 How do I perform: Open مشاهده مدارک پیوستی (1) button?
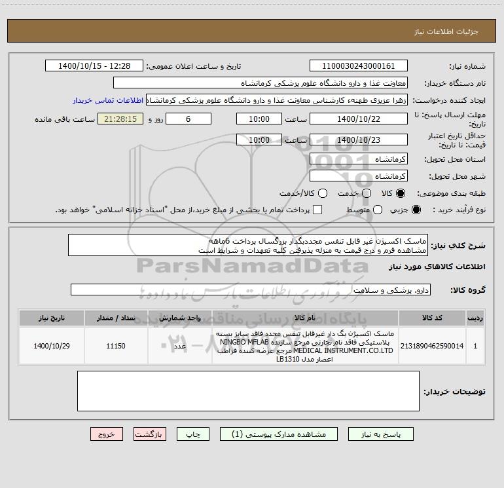tap(279, 434)
